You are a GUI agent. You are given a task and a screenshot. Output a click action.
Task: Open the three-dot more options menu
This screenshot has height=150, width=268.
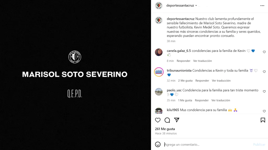pos(262,6)
